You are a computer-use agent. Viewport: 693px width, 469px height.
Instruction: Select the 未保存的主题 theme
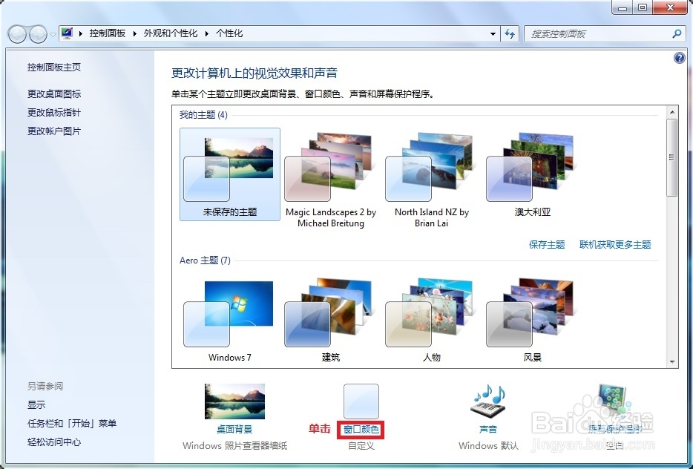(230, 174)
